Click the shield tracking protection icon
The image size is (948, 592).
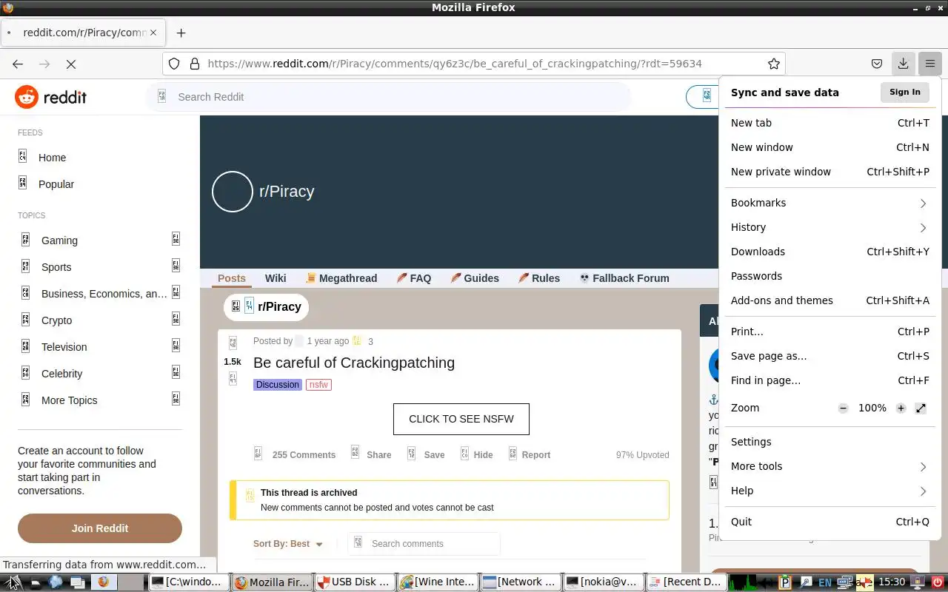pyautogui.click(x=174, y=64)
